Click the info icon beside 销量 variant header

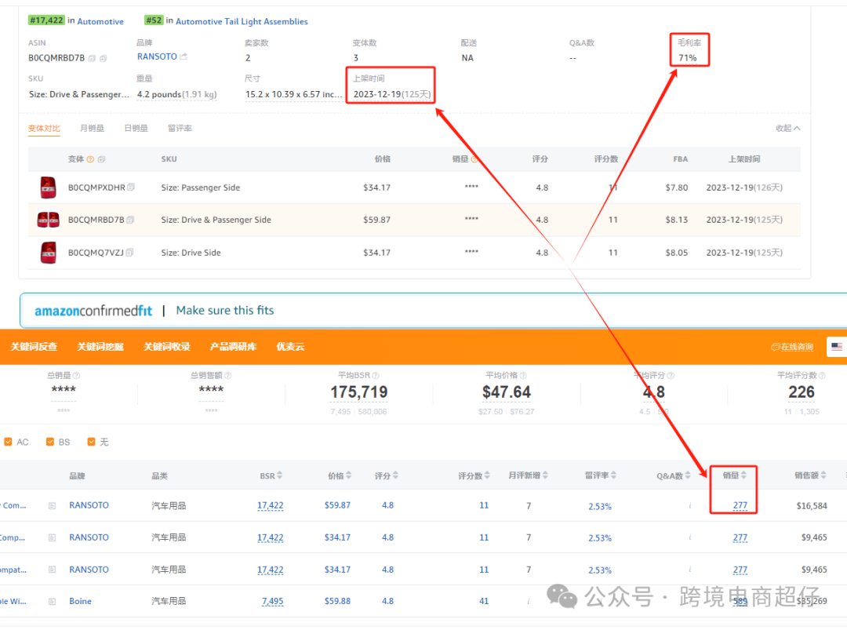pyautogui.click(x=474, y=159)
